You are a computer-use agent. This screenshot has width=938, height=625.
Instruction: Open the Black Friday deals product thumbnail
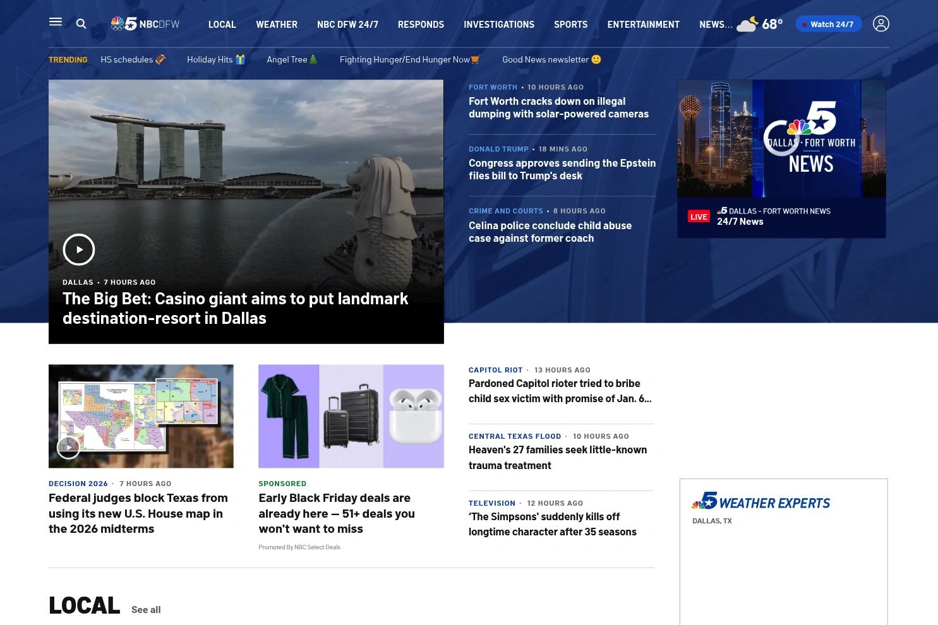[x=351, y=416]
